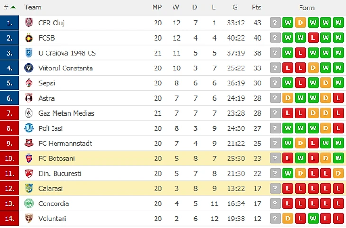Click the Astra club crest icon
The image size is (346, 228).
click(28, 98)
